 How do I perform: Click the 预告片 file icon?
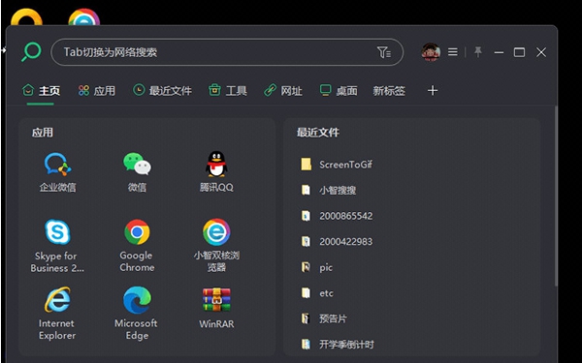(306, 318)
